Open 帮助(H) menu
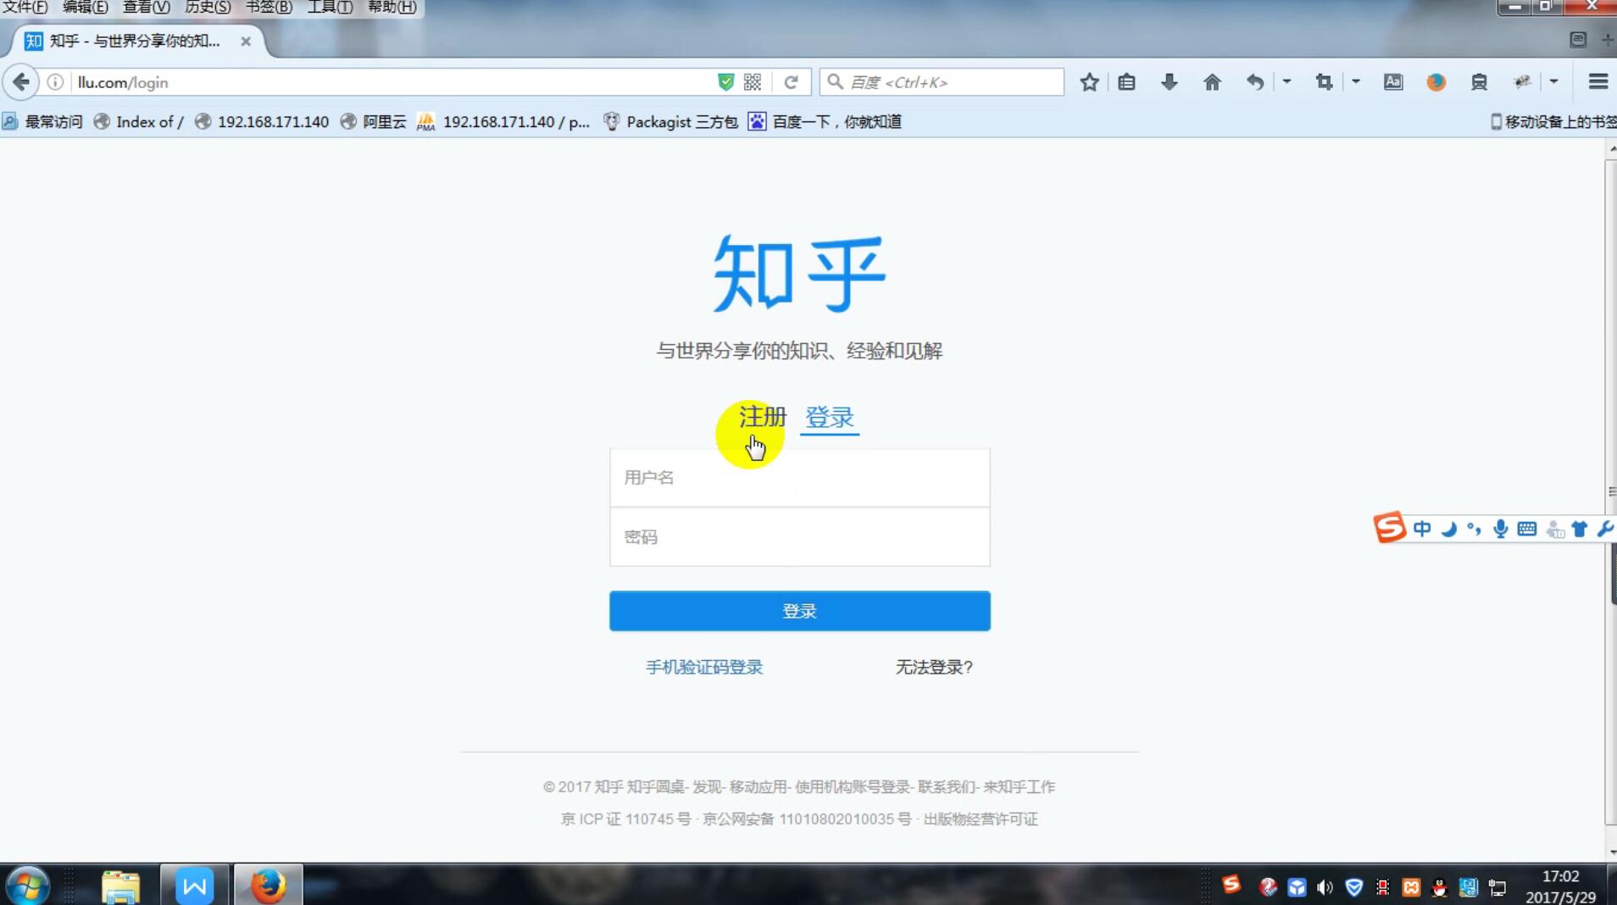 pyautogui.click(x=392, y=8)
